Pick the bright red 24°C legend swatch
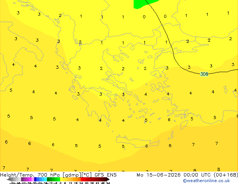Viewport: 238px width, 184px height. click(x=82, y=179)
